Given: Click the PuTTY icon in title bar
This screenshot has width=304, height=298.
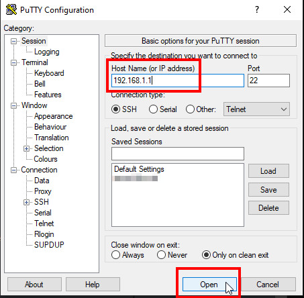Looking at the screenshot, I should pos(11,9).
